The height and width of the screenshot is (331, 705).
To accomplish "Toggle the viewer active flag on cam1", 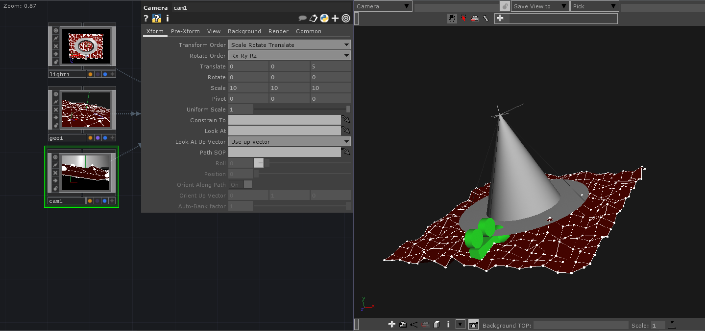I will tap(55, 157).
